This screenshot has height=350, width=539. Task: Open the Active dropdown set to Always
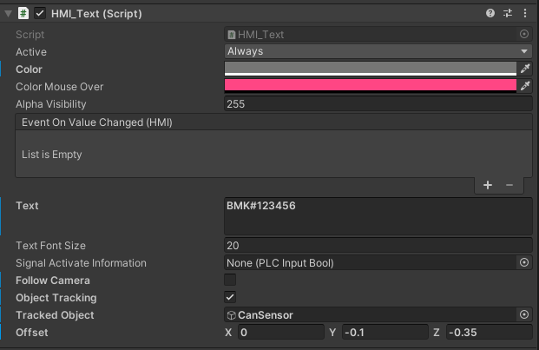pos(378,51)
